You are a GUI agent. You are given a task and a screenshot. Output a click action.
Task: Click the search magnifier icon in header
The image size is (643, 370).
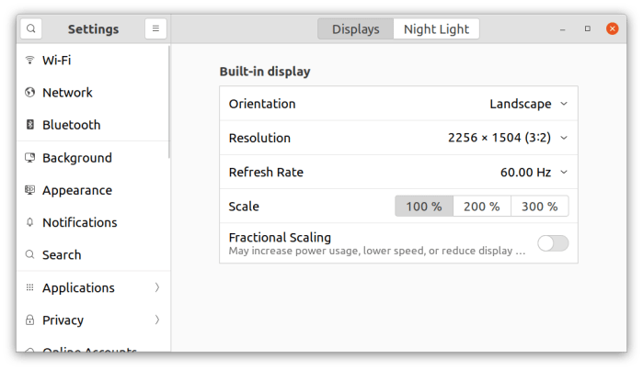tap(31, 29)
